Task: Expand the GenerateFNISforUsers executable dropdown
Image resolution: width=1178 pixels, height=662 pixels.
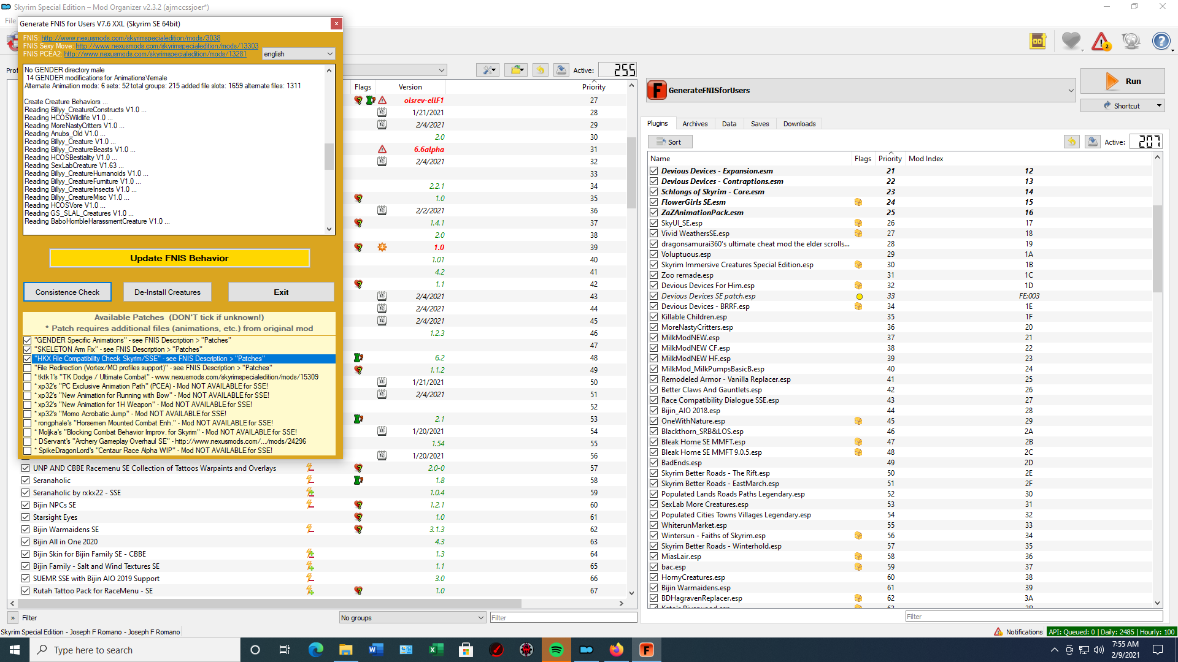Action: click(1071, 91)
